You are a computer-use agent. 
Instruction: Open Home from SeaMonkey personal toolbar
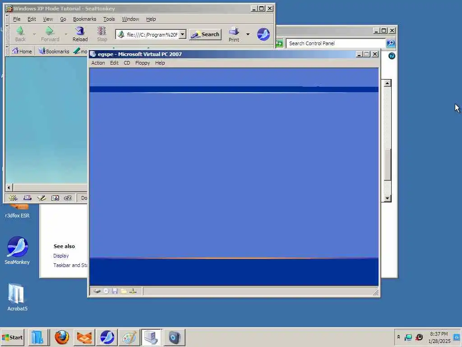(22, 51)
